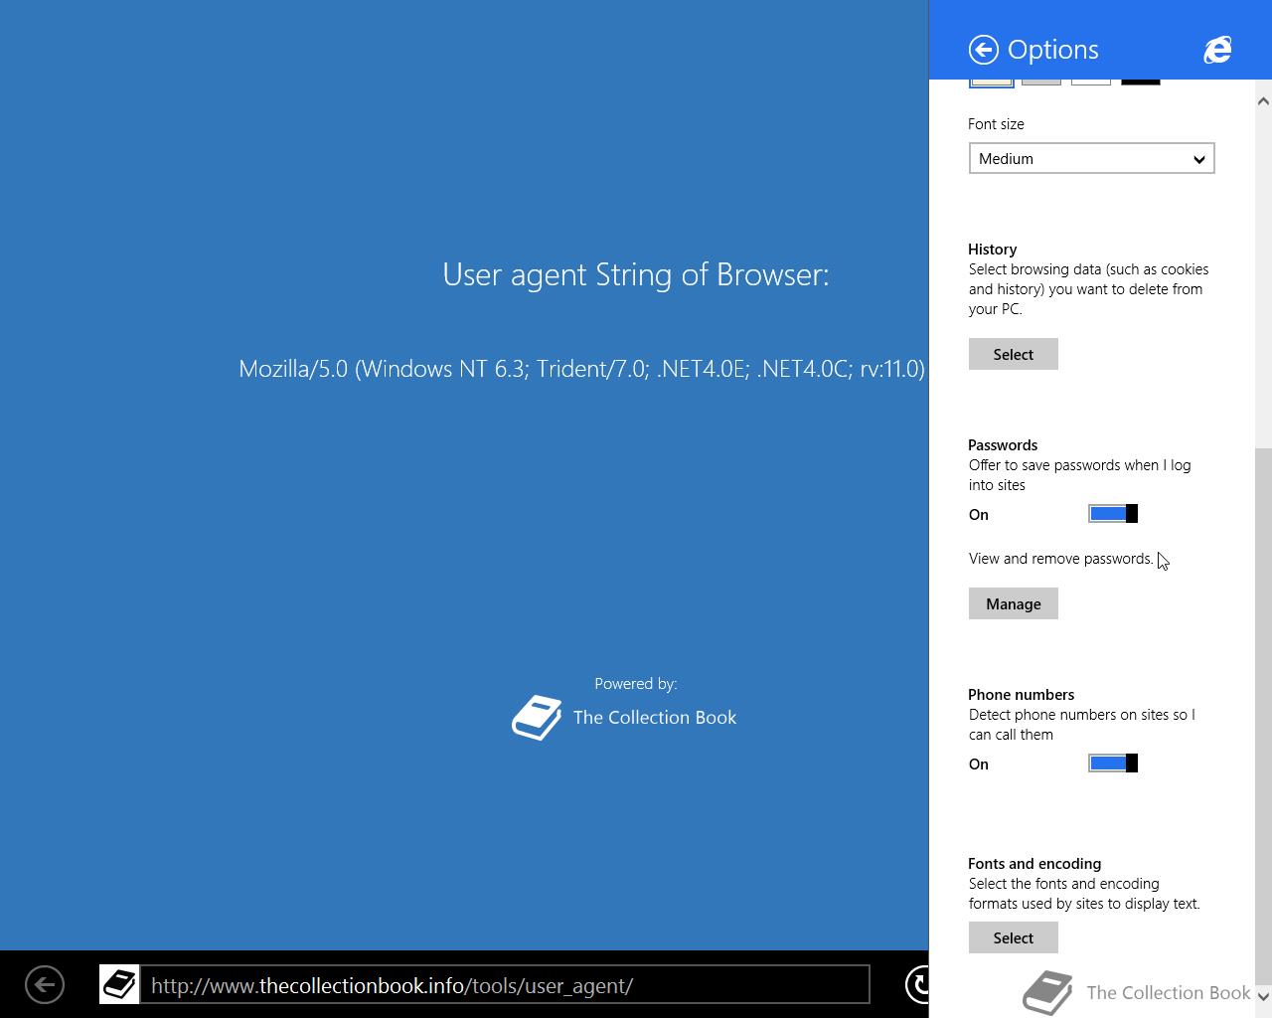Click the Fonts and encoding heading

tap(1034, 864)
